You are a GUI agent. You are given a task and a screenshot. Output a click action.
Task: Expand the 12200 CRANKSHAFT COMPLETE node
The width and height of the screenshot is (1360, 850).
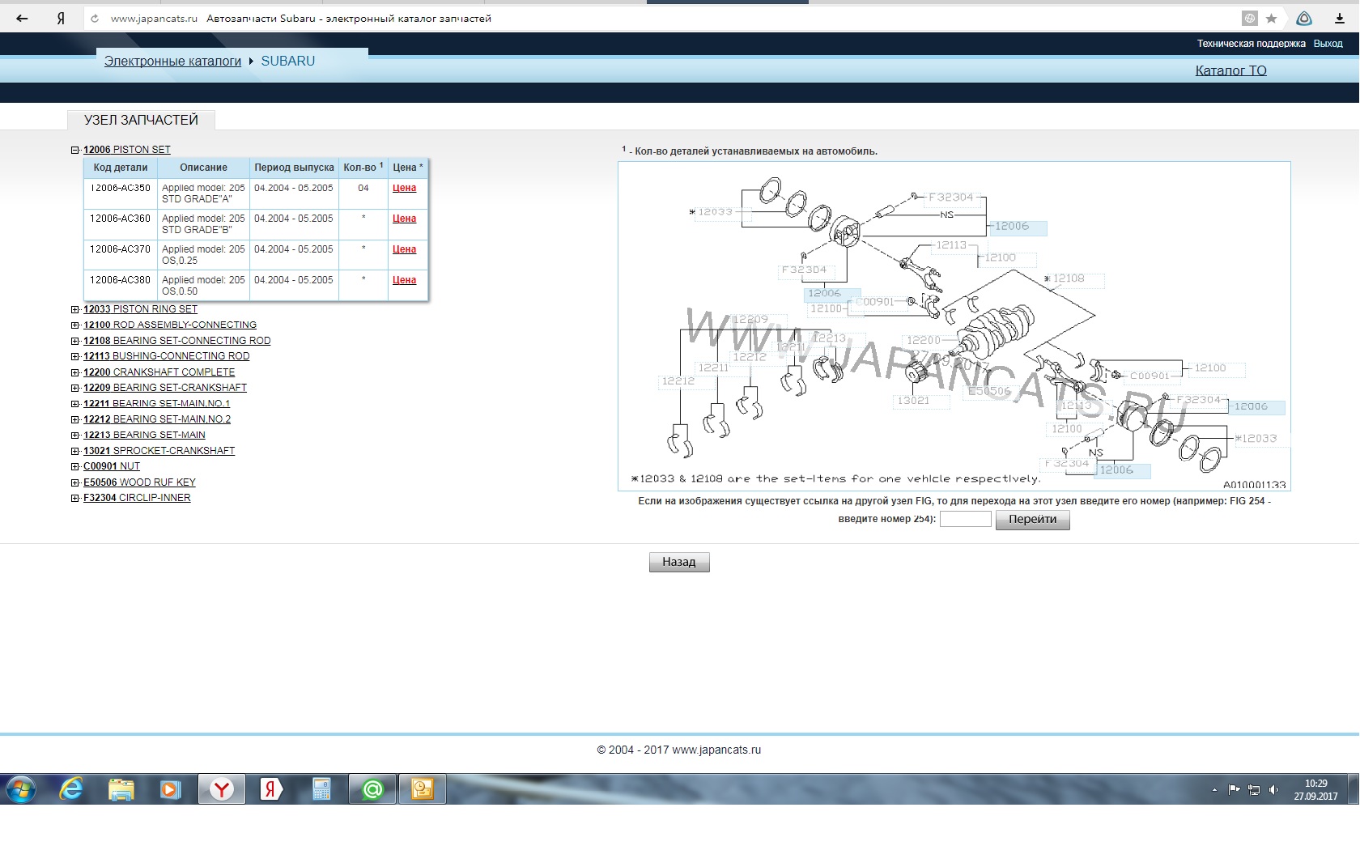pos(74,372)
